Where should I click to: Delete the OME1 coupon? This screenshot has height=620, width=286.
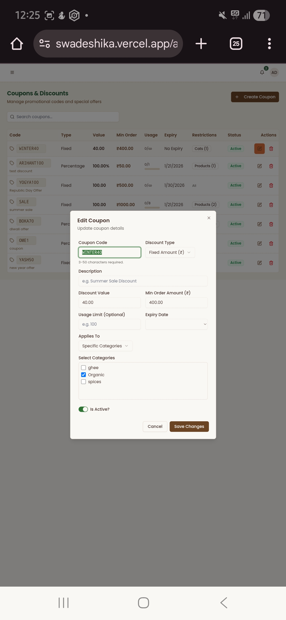271,243
